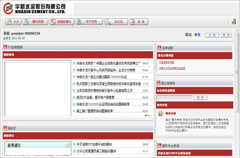Click the 提交新事件 panel icon
240x158 pixels.
tap(159, 83)
